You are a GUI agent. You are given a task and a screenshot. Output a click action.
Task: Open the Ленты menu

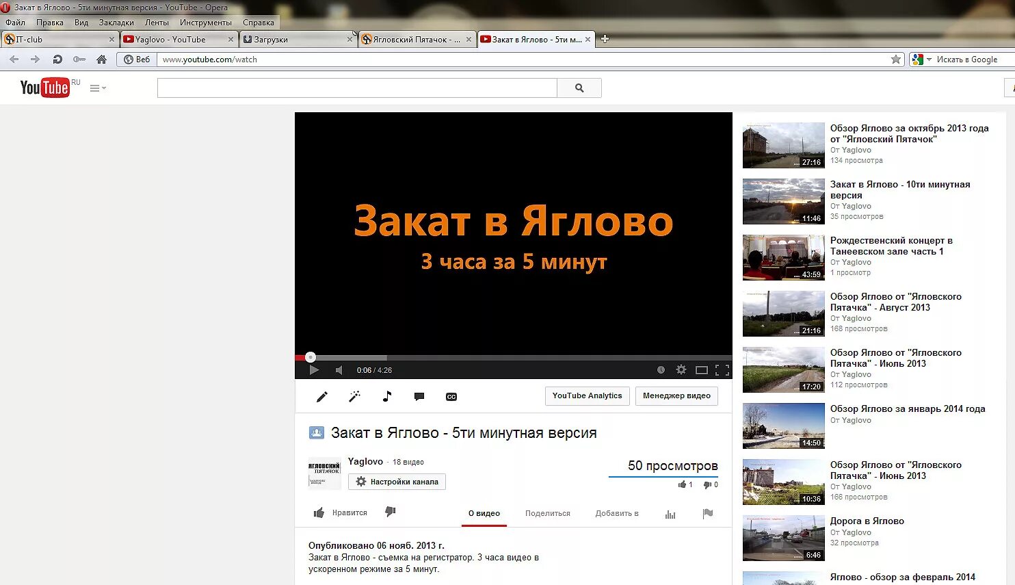[157, 23]
